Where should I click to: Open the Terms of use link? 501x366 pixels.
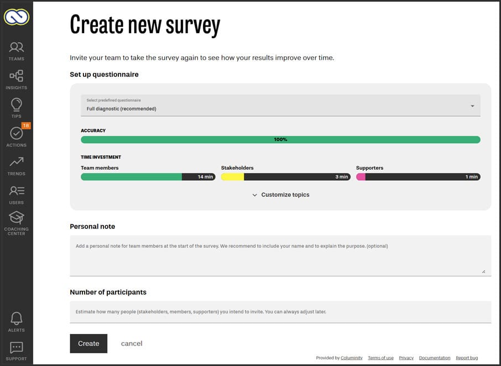tap(380, 358)
